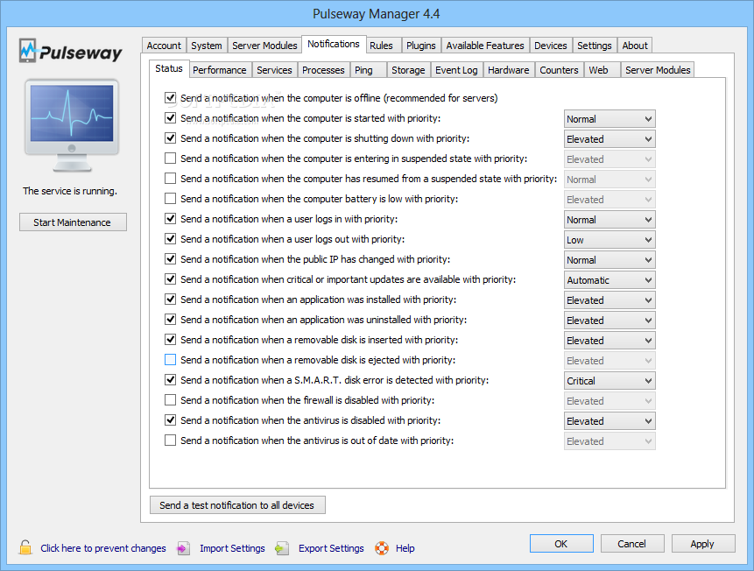Click the Import Settings link
Image resolution: width=754 pixels, height=571 pixels.
click(232, 548)
